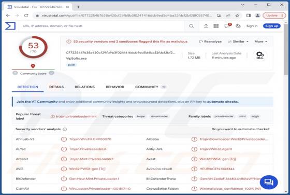Image resolution: width=290 pixels, height=195 pixels.
Task: Click the DLL file type icon
Action: [x=260, y=55]
